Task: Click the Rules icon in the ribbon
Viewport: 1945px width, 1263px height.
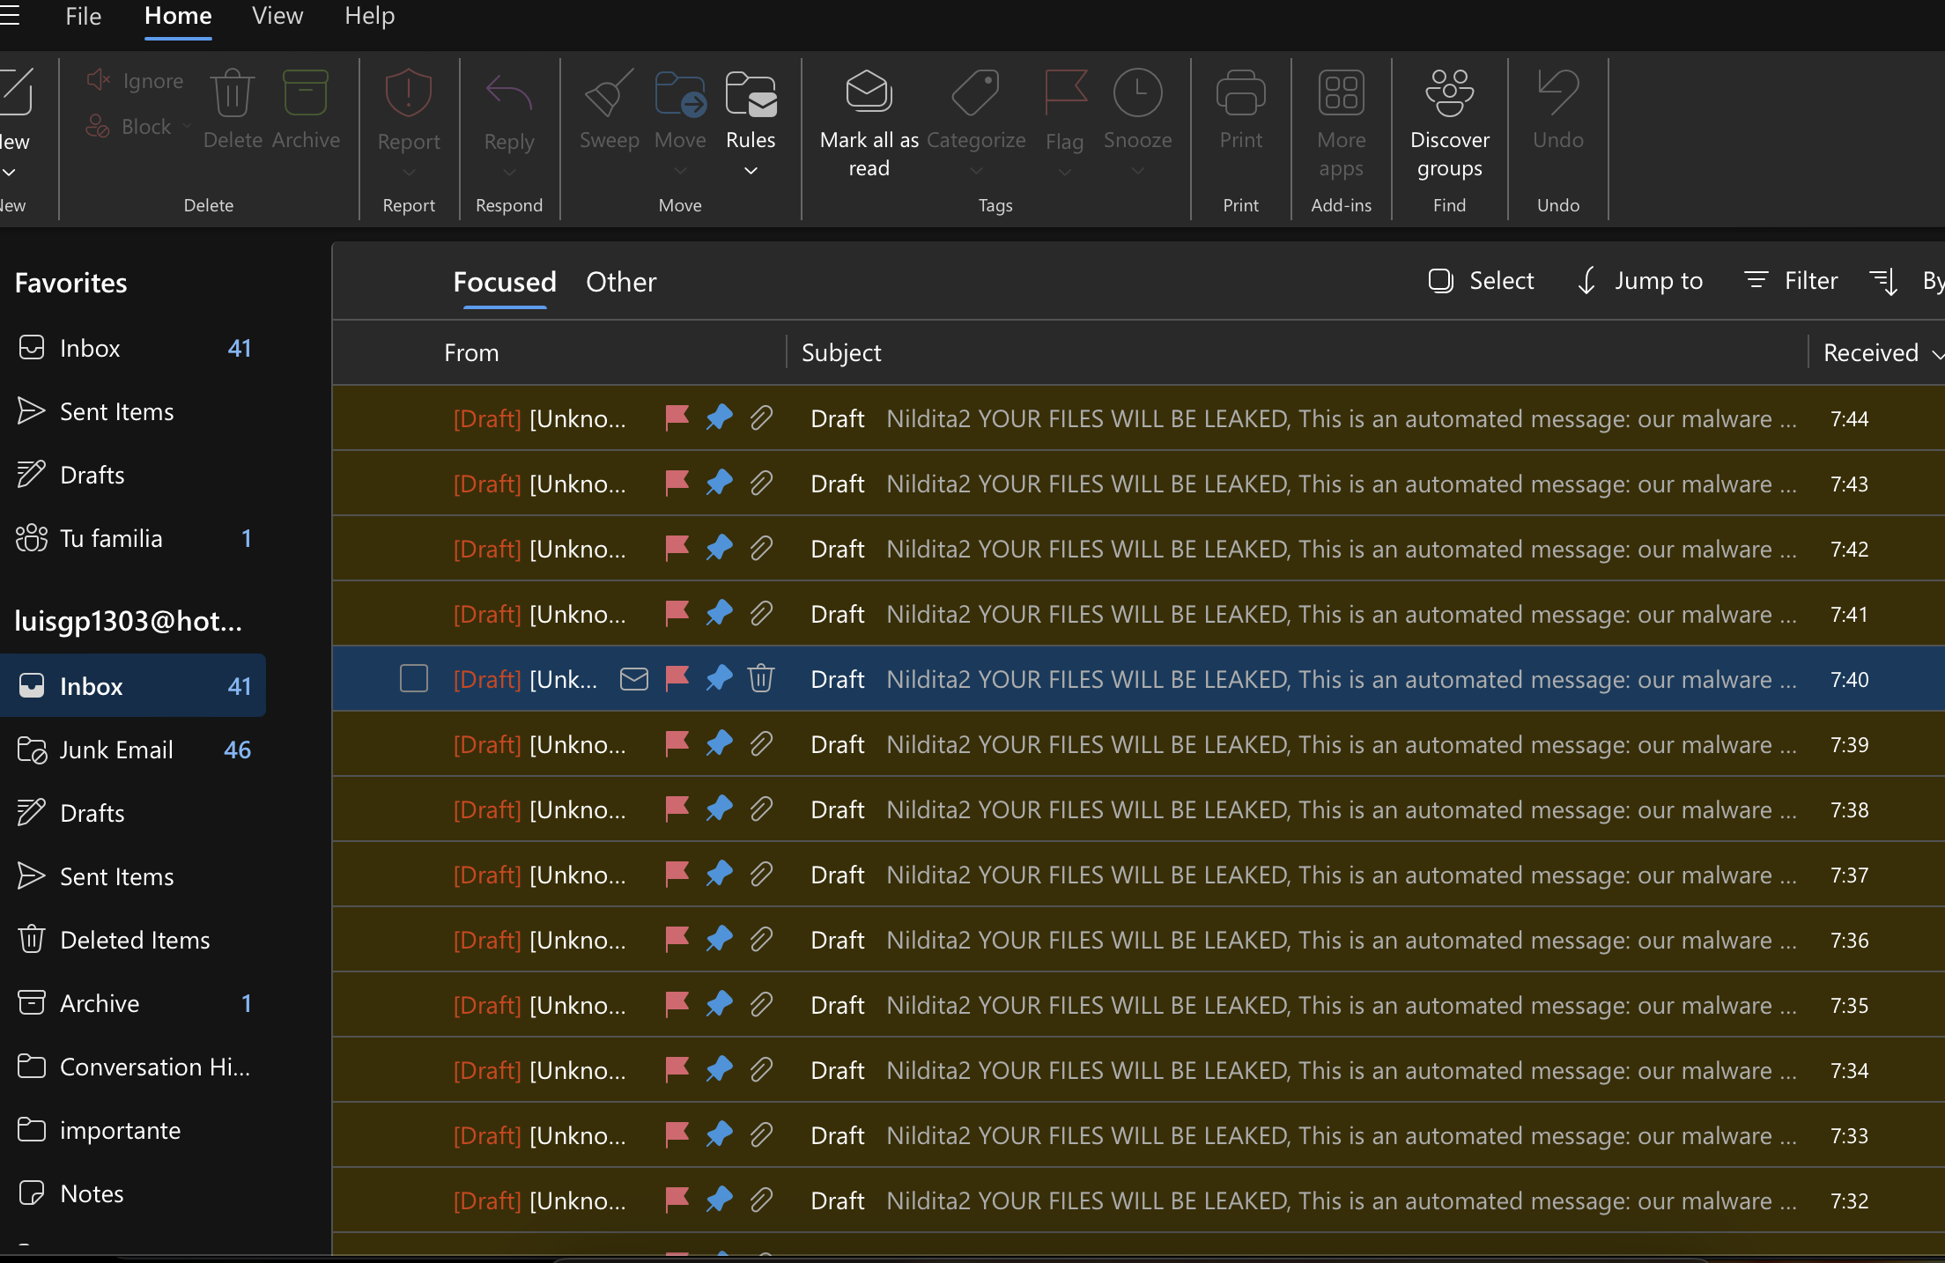Action: (750, 95)
